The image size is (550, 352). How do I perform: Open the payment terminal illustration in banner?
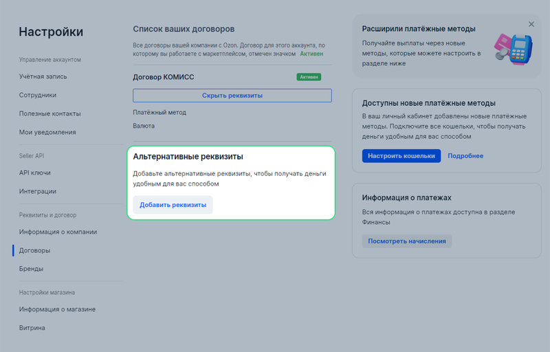point(514,49)
